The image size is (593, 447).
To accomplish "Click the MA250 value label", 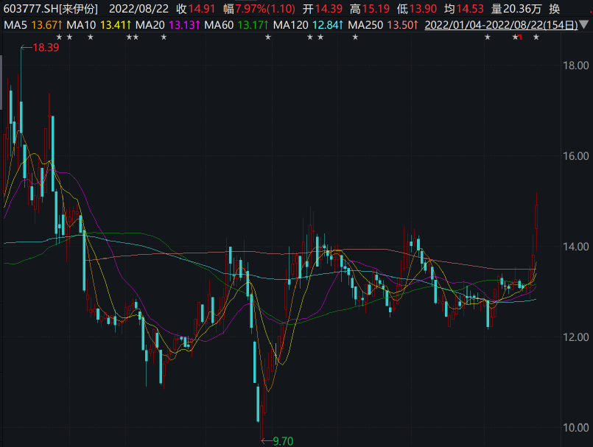I will 384,24.
